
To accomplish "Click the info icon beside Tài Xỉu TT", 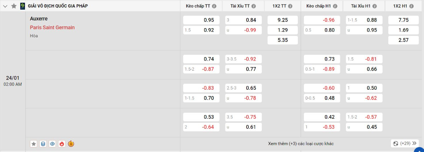I will point(254,6).
